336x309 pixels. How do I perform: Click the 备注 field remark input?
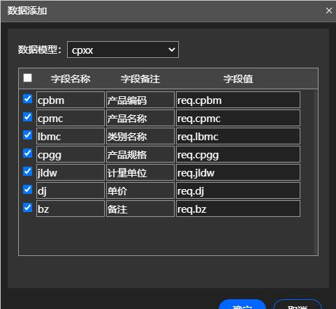(x=140, y=209)
